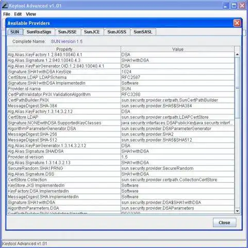
Task: Select the 'CertPathBuilder.PKIX' property
Action: coord(64,100)
